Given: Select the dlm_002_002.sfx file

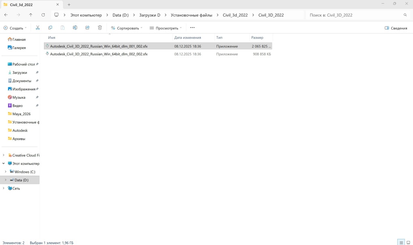Looking at the screenshot, I should click(98, 54).
